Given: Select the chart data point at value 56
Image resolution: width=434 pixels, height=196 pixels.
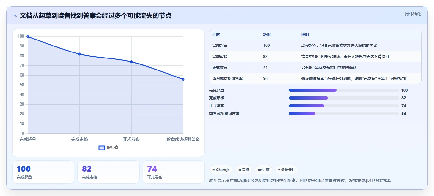Looking at the screenshot, I should click(183, 79).
